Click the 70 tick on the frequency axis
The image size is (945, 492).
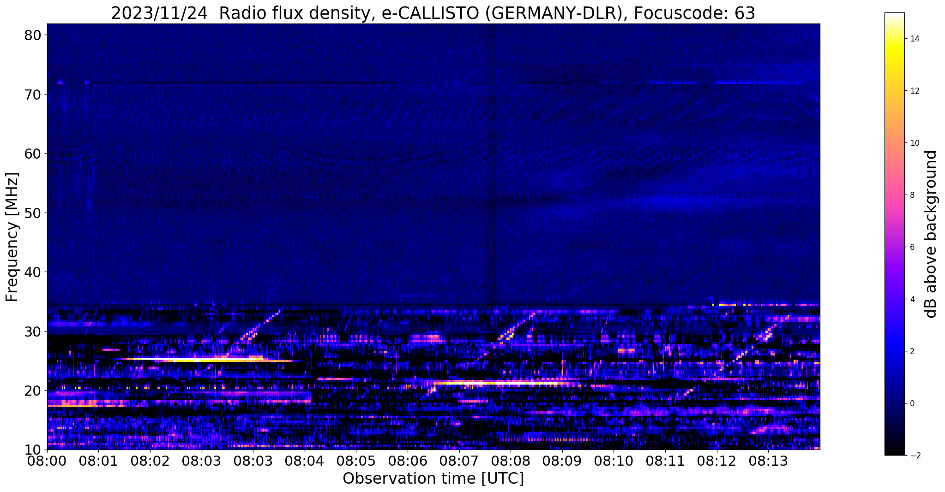point(32,94)
